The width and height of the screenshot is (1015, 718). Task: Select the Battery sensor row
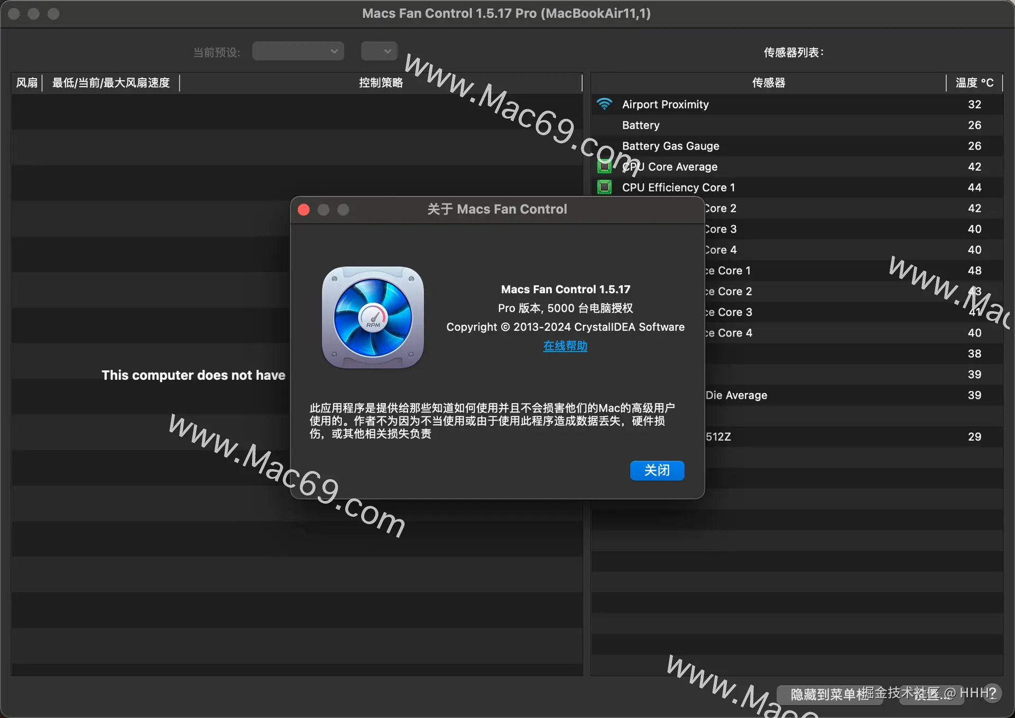pos(640,125)
